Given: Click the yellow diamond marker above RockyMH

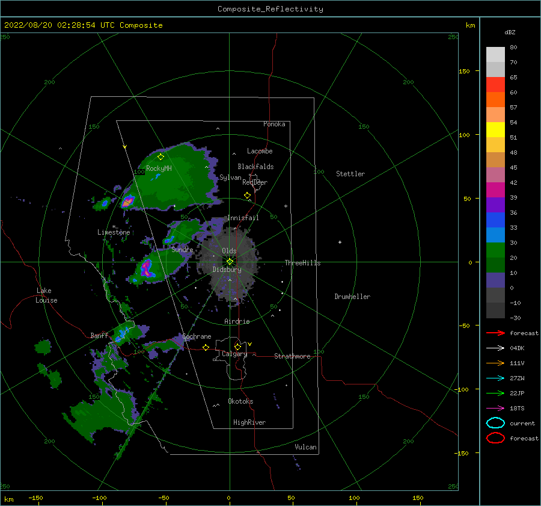Looking at the screenshot, I should [160, 157].
